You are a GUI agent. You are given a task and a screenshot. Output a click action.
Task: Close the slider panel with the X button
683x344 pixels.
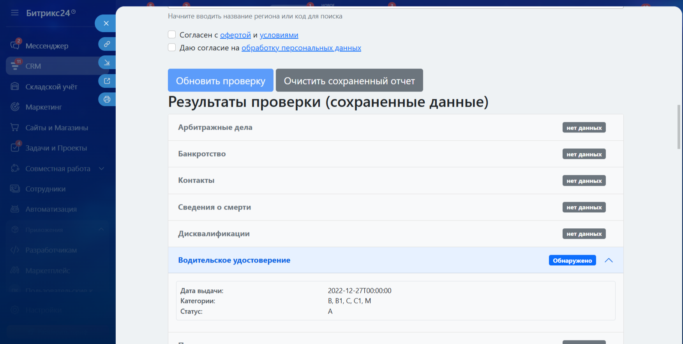tap(106, 23)
